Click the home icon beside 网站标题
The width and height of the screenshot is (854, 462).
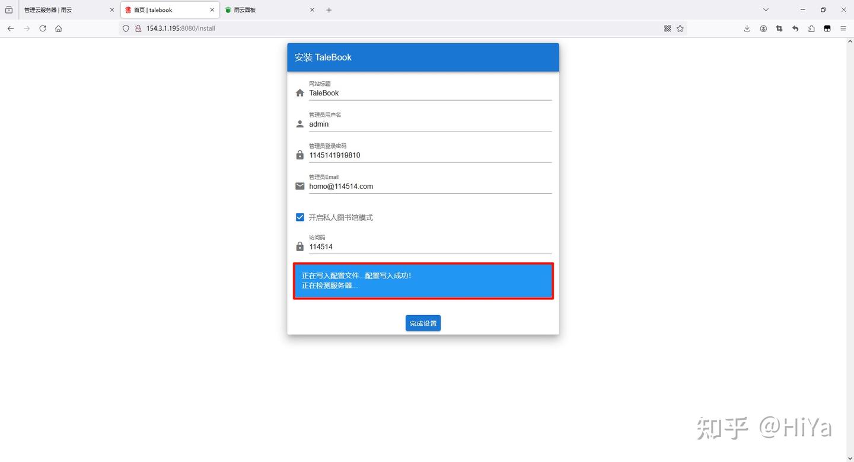(x=300, y=93)
